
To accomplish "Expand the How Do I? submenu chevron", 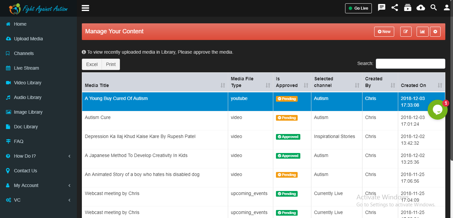I will point(69,156).
